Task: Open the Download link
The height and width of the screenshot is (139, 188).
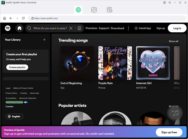Action: coord(117,28)
